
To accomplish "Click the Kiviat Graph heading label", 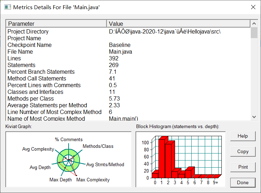I will click(18, 127).
